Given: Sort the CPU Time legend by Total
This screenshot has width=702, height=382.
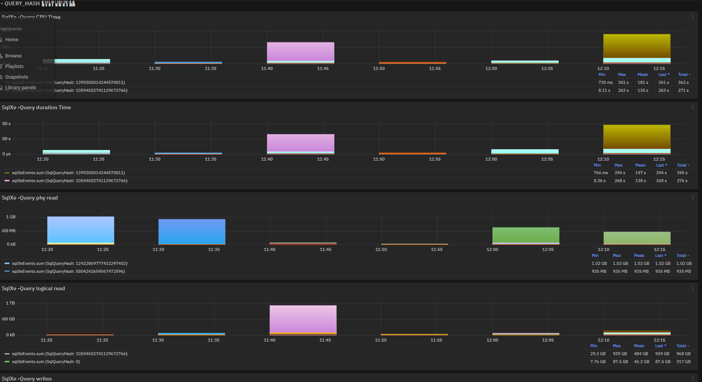Looking at the screenshot, I should pyautogui.click(x=684, y=74).
